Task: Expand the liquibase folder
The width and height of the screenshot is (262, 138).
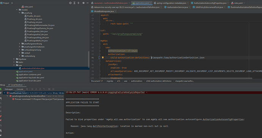Action: [14, 59]
